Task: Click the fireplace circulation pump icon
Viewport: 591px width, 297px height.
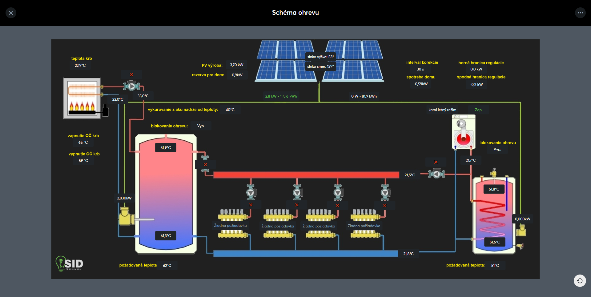Action: (x=131, y=86)
